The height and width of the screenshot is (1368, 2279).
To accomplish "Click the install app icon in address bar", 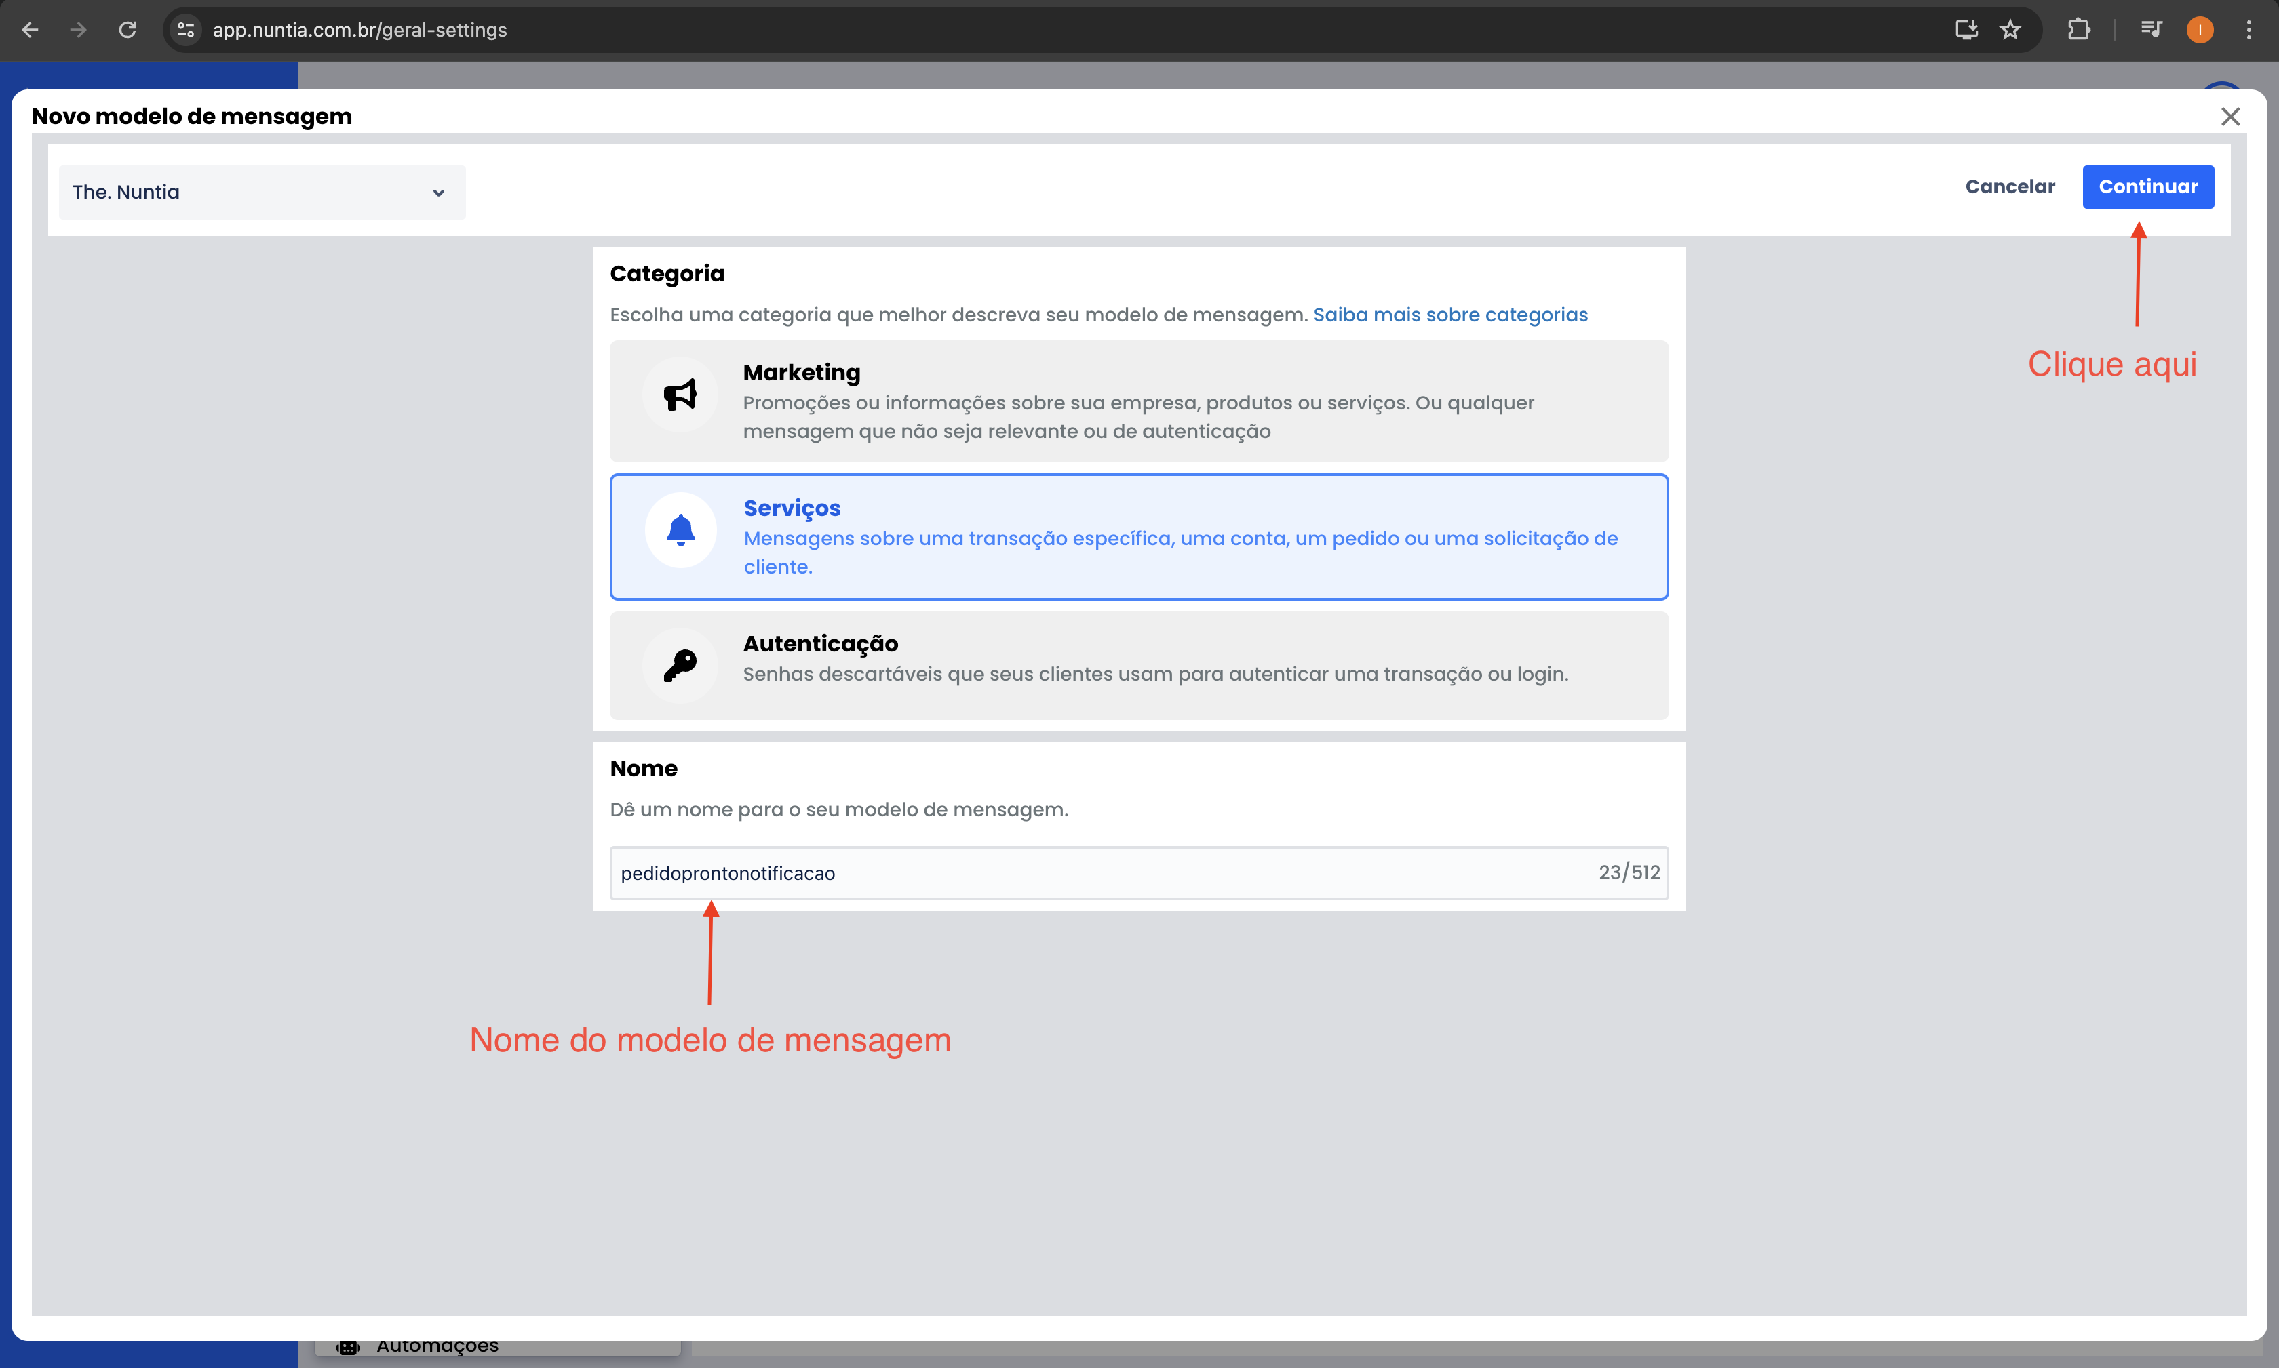I will coord(1966,31).
